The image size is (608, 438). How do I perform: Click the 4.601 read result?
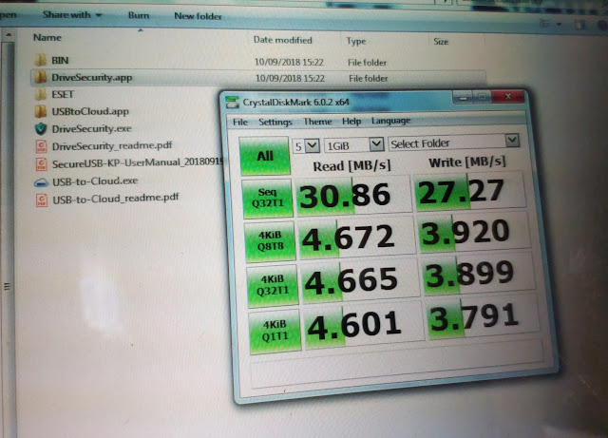(362, 326)
